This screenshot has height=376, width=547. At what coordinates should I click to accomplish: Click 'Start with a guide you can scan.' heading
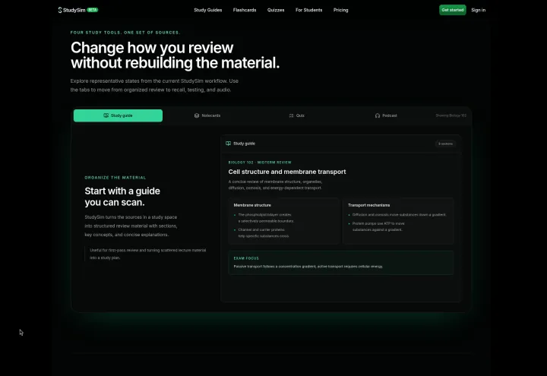click(x=122, y=197)
